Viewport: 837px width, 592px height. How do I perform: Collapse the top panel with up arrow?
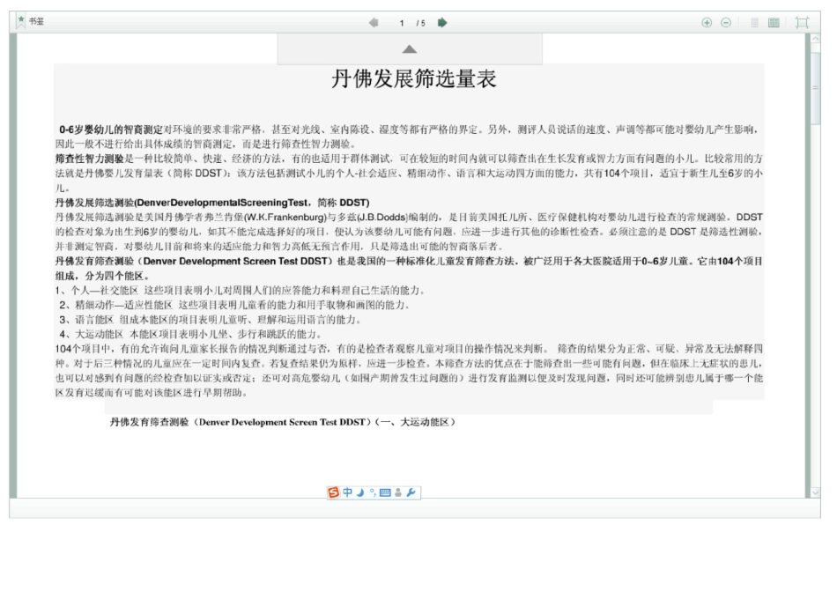(410, 49)
